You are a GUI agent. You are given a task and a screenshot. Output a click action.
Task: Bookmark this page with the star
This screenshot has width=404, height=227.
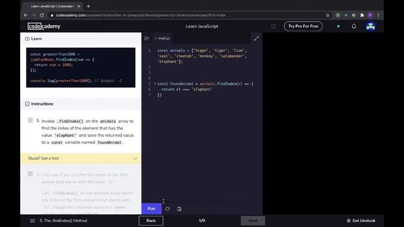(x=328, y=15)
